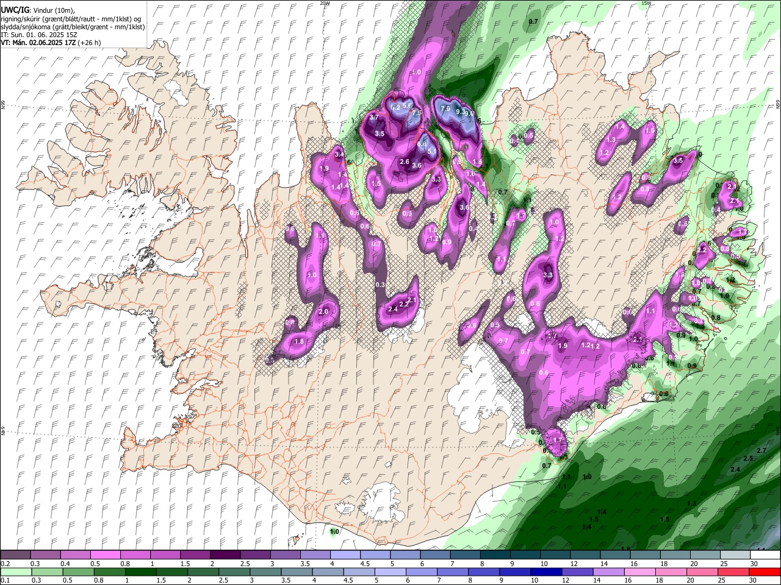Click the '2.0' value in western purple band
This screenshot has width=781, height=585.
tap(323, 311)
